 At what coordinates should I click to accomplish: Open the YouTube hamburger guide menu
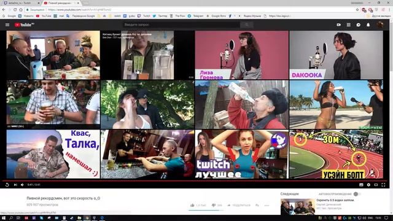pos(7,25)
